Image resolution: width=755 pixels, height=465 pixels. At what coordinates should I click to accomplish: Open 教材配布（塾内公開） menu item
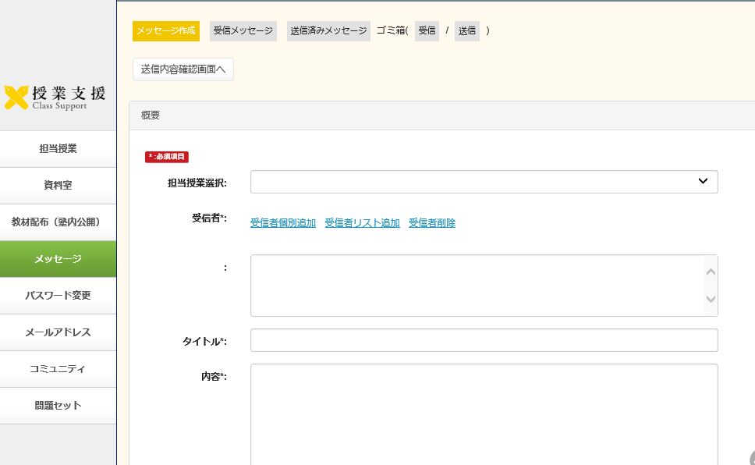(58, 222)
